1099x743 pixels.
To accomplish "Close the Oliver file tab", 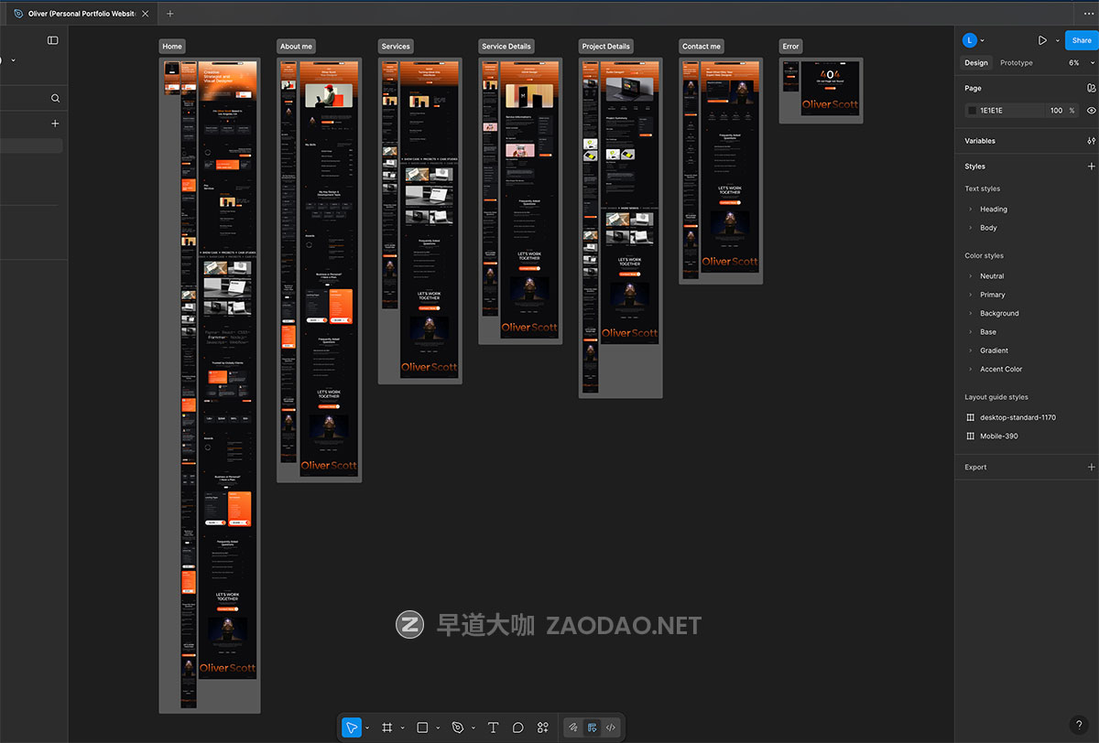I will pyautogui.click(x=145, y=14).
